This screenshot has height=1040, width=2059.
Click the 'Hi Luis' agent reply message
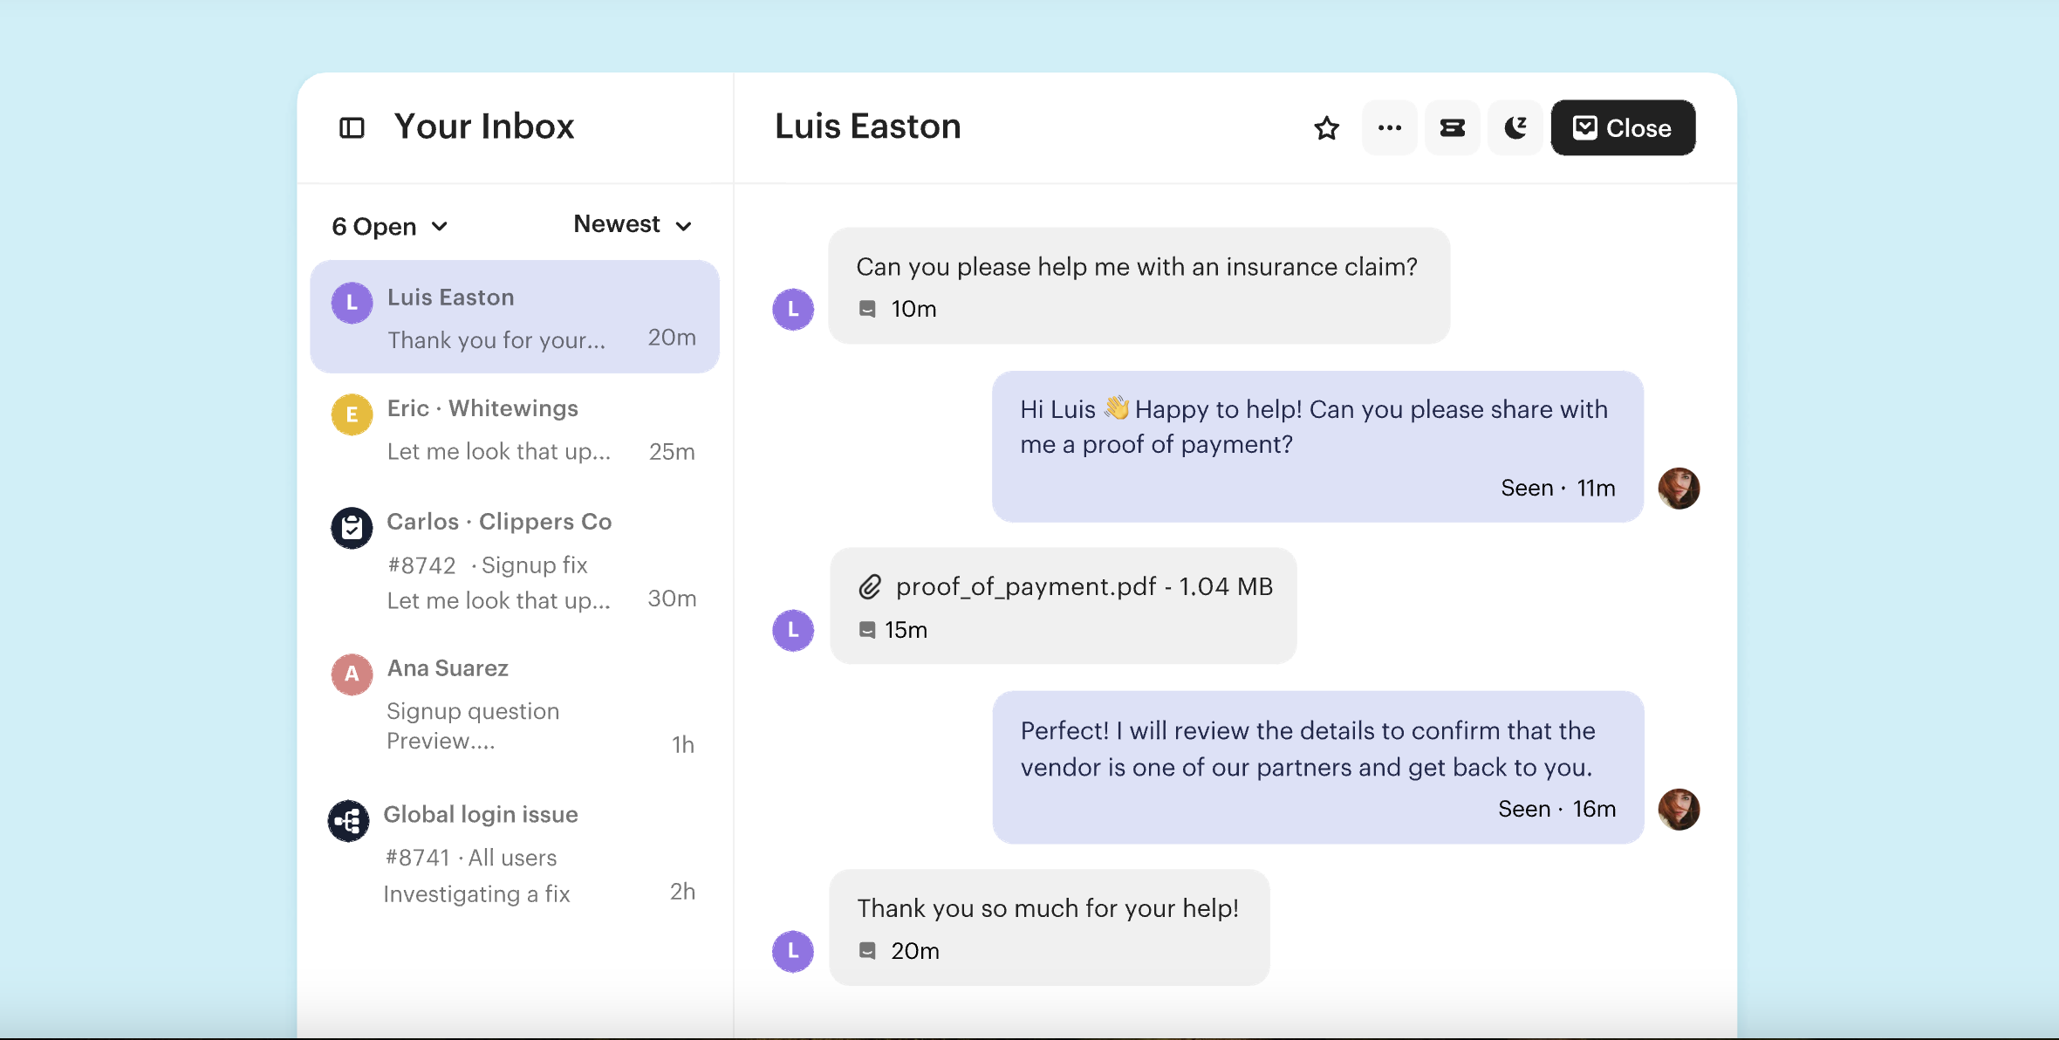point(1317,447)
